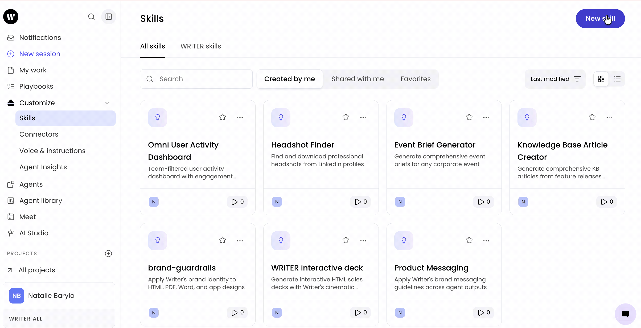Switch to the WRITER skills tab
Viewport: 641px width, 328px height.
tap(201, 46)
